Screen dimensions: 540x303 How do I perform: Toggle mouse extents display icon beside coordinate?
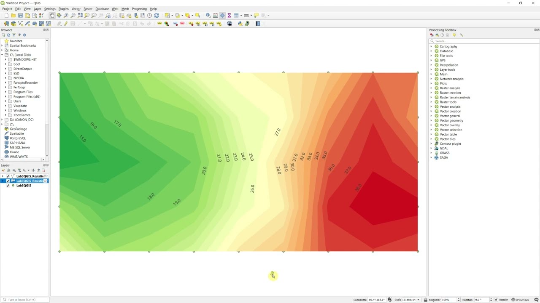tap(389, 300)
